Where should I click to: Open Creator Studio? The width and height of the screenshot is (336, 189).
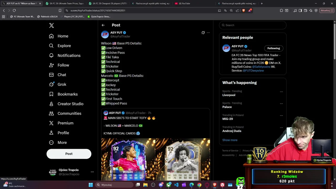(x=66, y=104)
